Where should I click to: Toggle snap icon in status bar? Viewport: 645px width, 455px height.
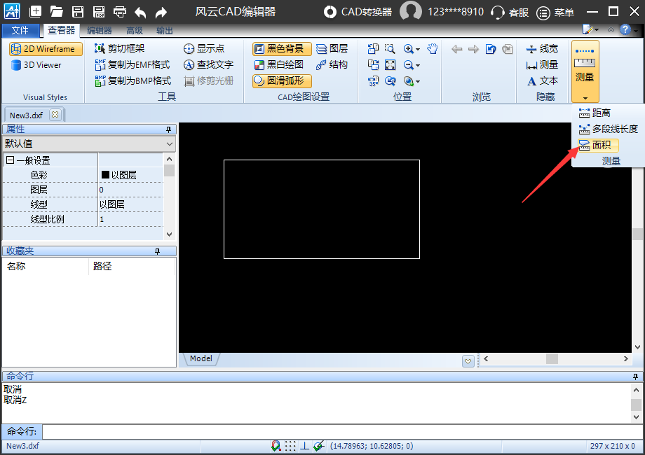[x=276, y=446]
